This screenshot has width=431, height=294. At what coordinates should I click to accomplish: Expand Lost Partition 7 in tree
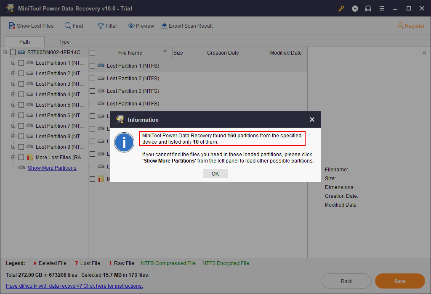(x=13, y=126)
